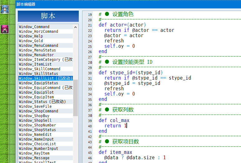
Task: Click the 脚本编辑器 title bar text
Action: (x=26, y=4)
